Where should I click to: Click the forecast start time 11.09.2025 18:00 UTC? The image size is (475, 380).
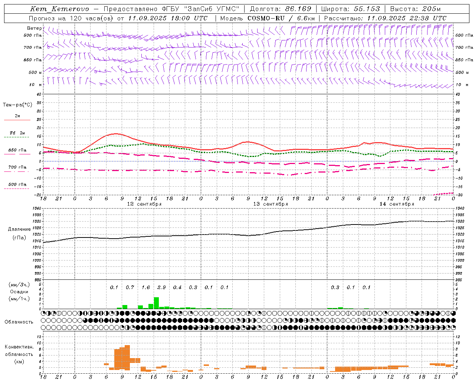[x=168, y=18]
